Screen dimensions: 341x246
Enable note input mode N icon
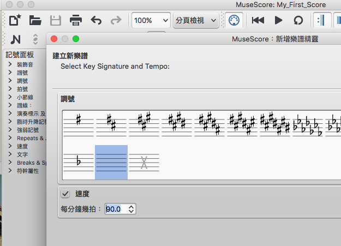pyautogui.click(x=15, y=39)
